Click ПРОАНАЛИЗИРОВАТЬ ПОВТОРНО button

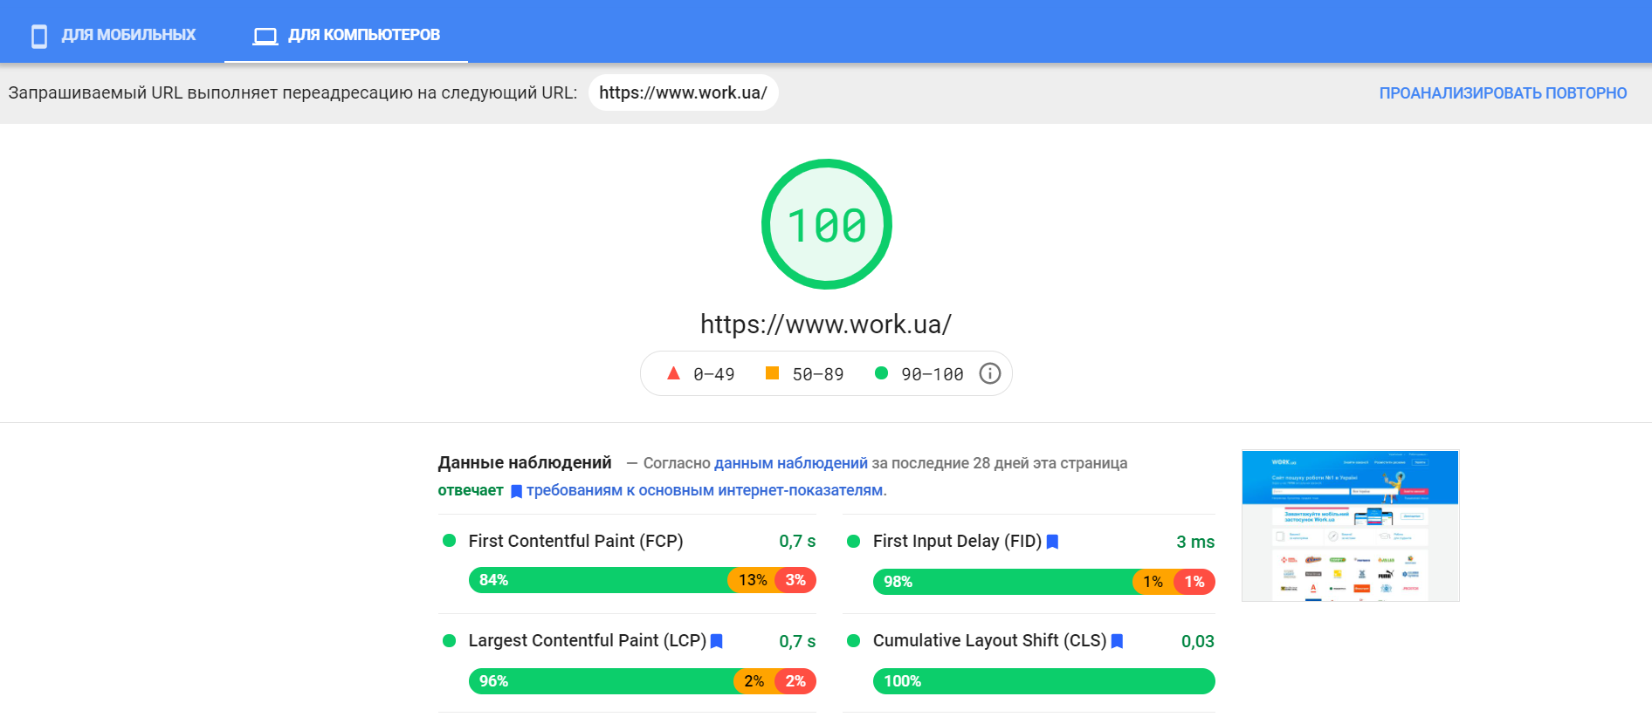1503,93
